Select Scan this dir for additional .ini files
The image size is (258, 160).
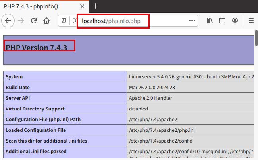click(x=46, y=141)
